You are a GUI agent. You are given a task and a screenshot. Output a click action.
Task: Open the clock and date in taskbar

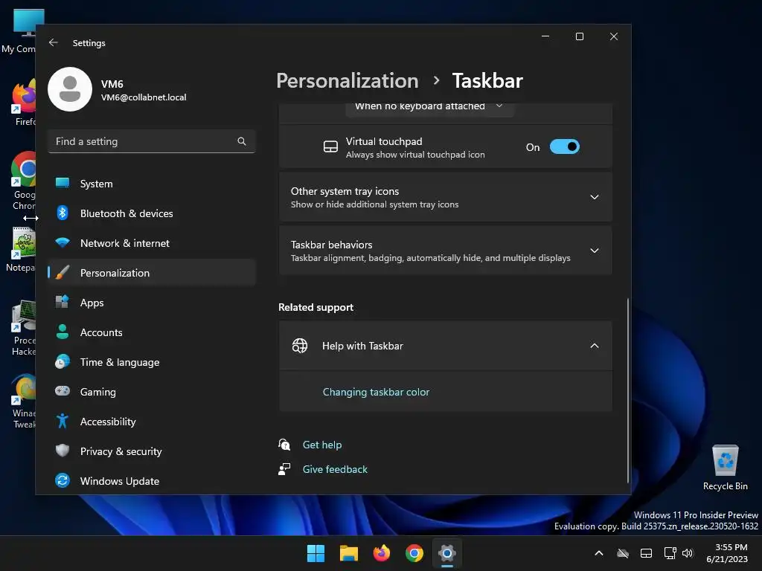tap(727, 553)
